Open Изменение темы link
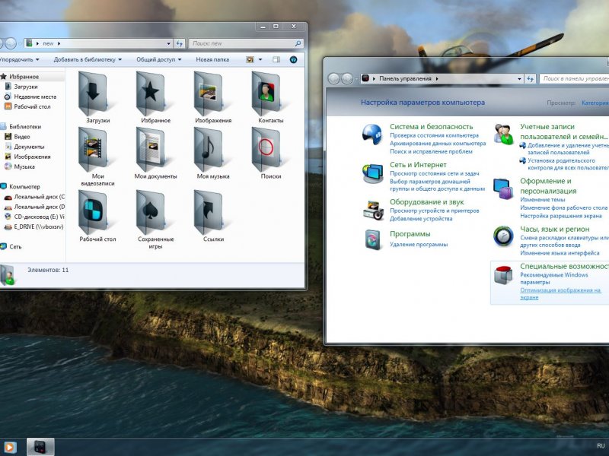The image size is (609, 456). 543,200
